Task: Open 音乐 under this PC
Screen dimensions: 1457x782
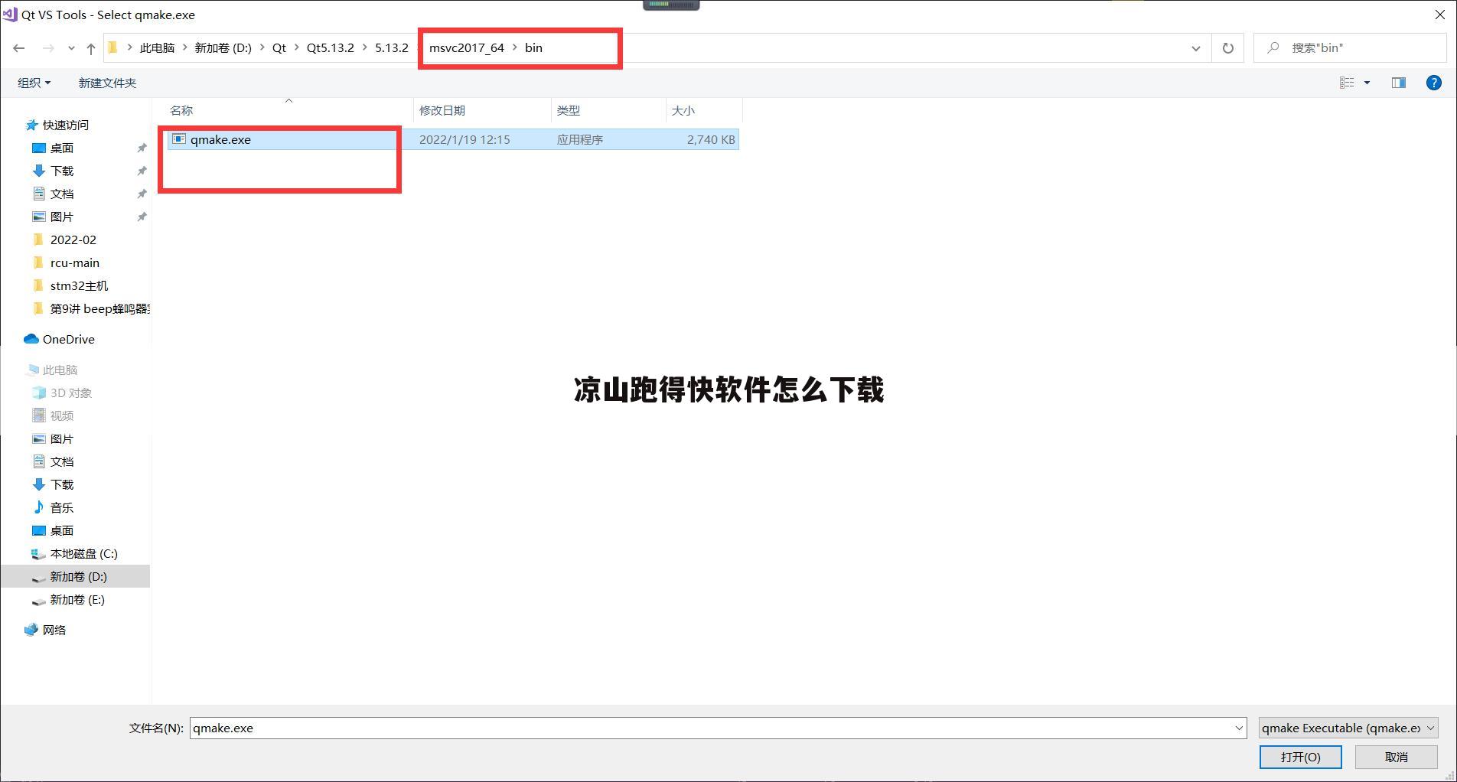Action: (61, 507)
